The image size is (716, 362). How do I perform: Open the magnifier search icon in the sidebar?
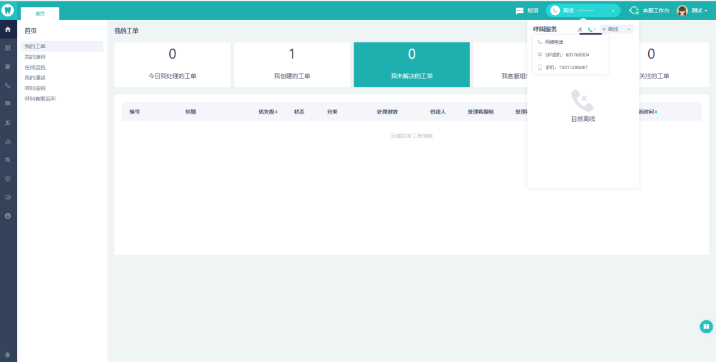coord(8,160)
